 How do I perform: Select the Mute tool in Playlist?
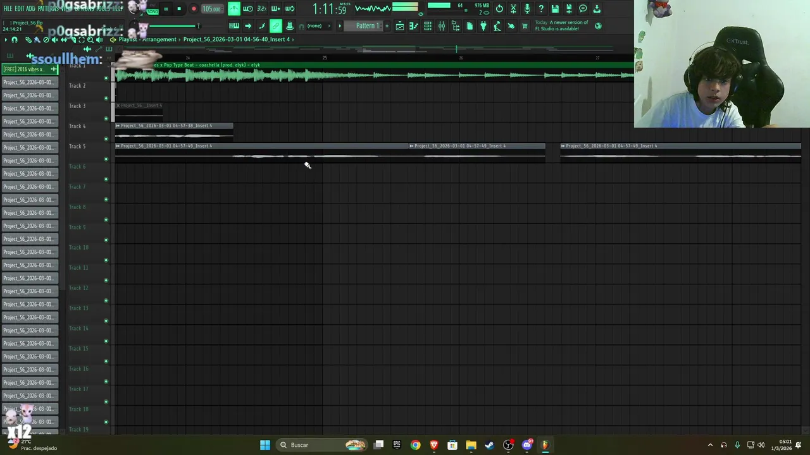(55, 39)
